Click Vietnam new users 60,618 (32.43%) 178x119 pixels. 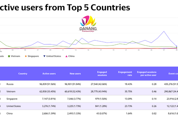73,92
